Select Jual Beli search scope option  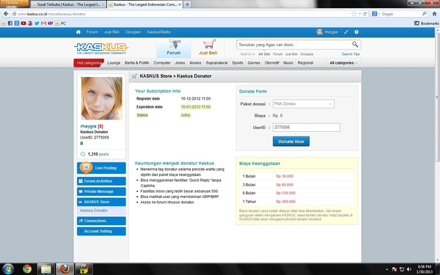pos(291,54)
